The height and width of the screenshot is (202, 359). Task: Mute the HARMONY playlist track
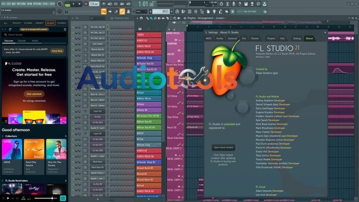(182, 51)
